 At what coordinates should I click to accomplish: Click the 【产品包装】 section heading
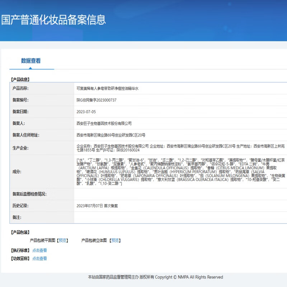point(20,232)
